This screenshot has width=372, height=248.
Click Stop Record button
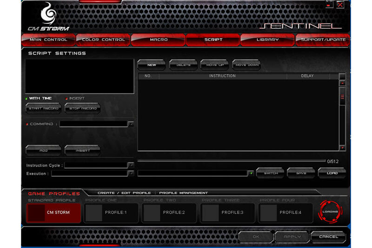[83, 108]
